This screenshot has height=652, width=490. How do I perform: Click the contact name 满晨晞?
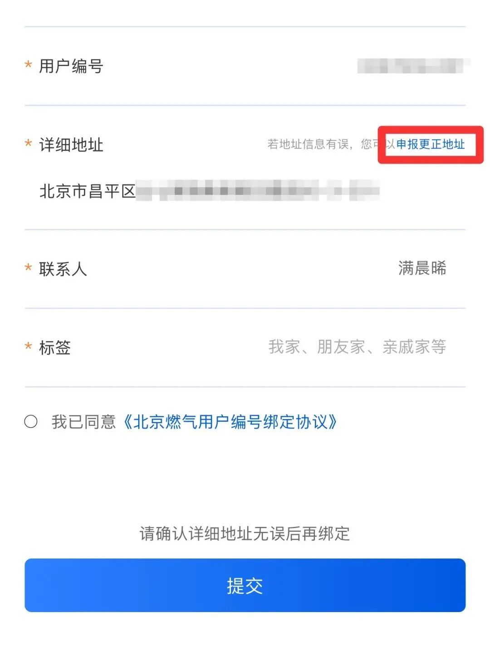[422, 268]
